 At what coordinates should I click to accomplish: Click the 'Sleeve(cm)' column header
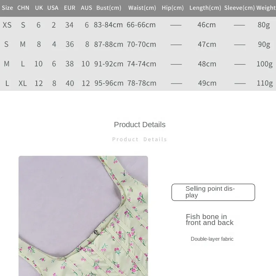click(239, 8)
